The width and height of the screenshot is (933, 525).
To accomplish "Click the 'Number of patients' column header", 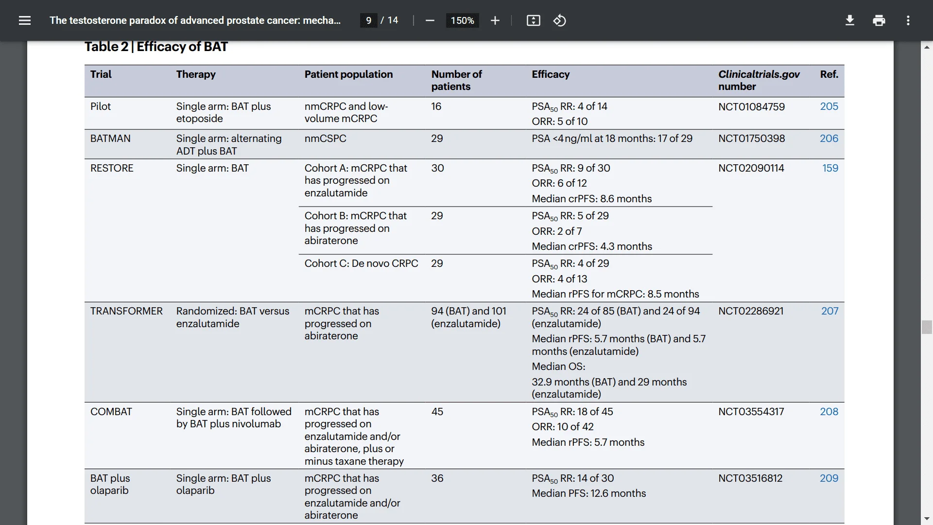I will [456, 81].
